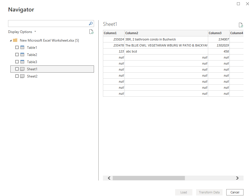Click the worksheet icon next to Sheet1

[22, 69]
